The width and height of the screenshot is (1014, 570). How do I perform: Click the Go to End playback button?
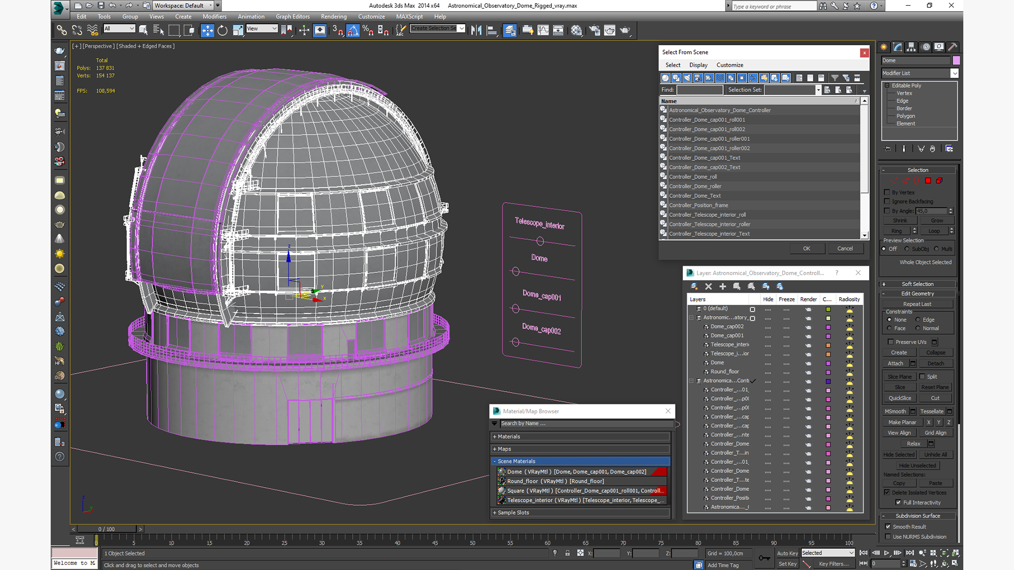coord(909,553)
